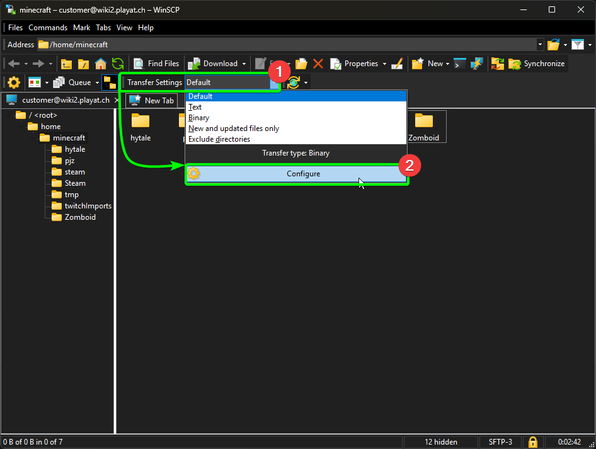Select Exclude directories option
This screenshot has height=449, width=596.
click(x=219, y=139)
